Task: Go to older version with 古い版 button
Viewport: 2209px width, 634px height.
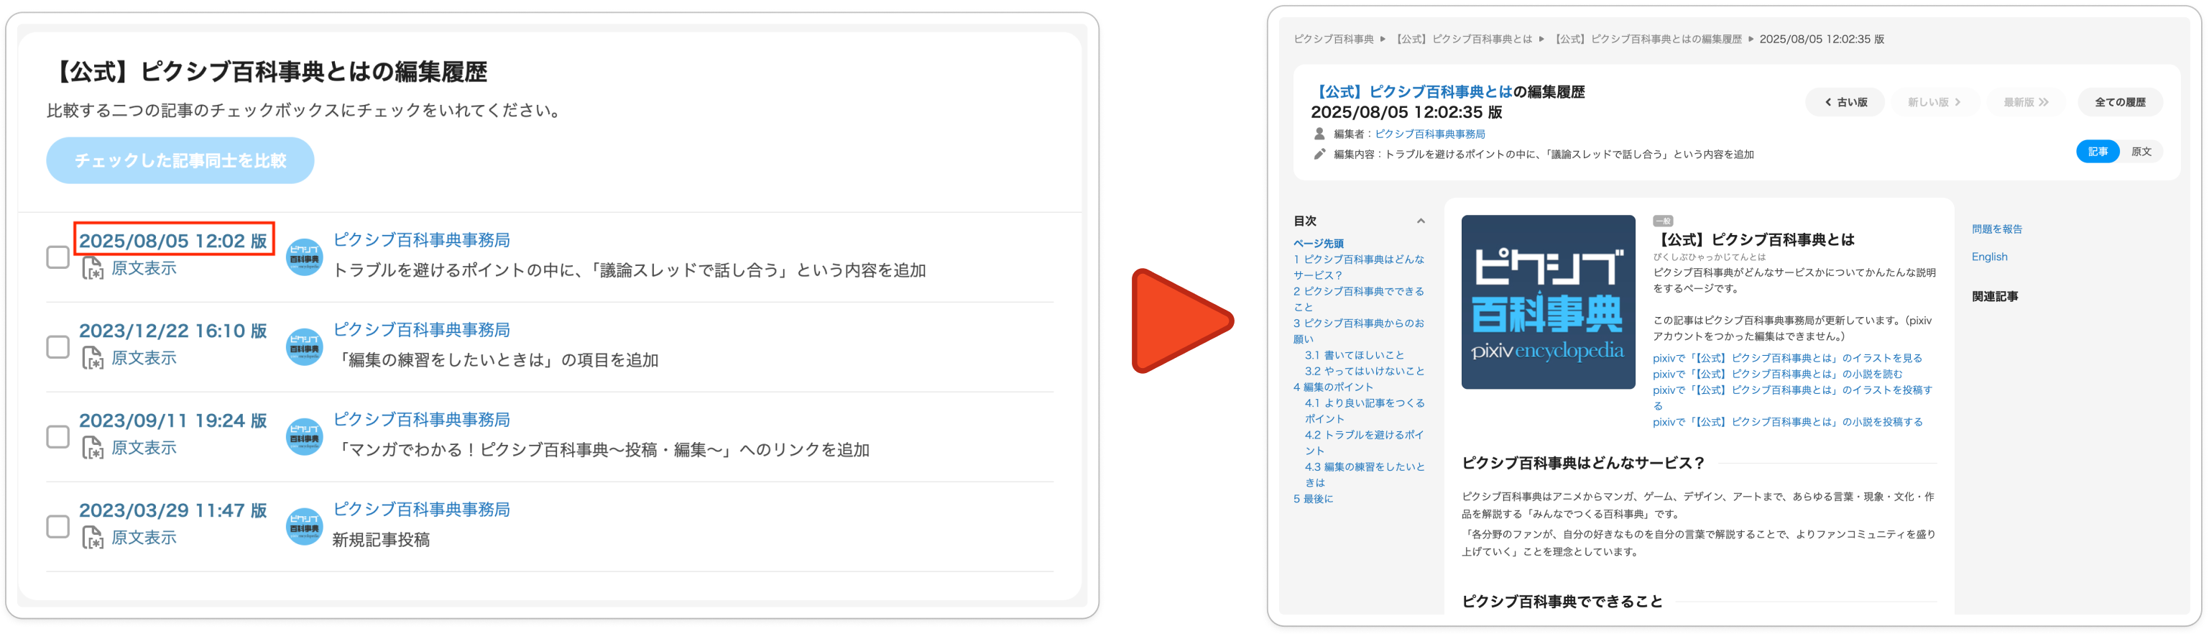Action: [x=1845, y=102]
